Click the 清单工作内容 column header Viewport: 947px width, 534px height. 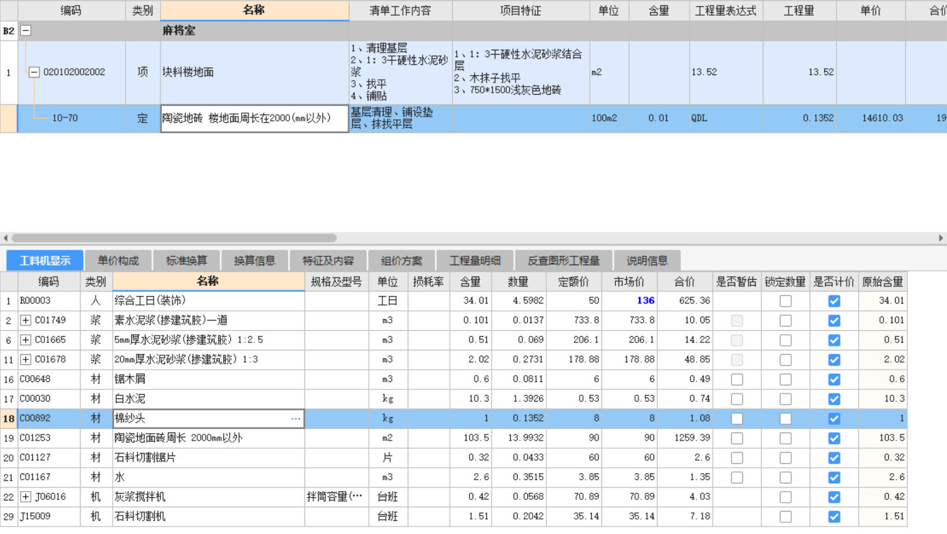click(400, 10)
